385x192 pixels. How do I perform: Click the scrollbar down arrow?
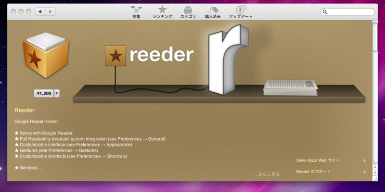point(375,172)
